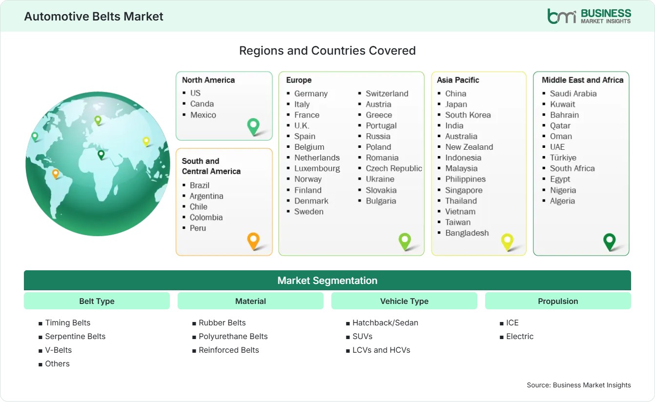This screenshot has height=402, width=655.
Task: Select the Propulsion segment header
Action: point(558,301)
